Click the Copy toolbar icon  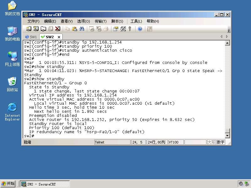[x=67, y=29]
